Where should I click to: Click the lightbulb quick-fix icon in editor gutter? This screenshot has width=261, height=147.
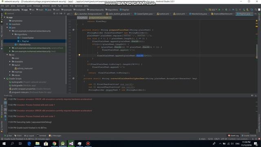[x=80, y=55]
